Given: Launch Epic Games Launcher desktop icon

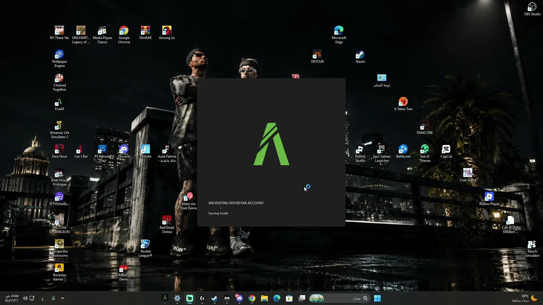Looking at the screenshot, I should tap(382, 154).
